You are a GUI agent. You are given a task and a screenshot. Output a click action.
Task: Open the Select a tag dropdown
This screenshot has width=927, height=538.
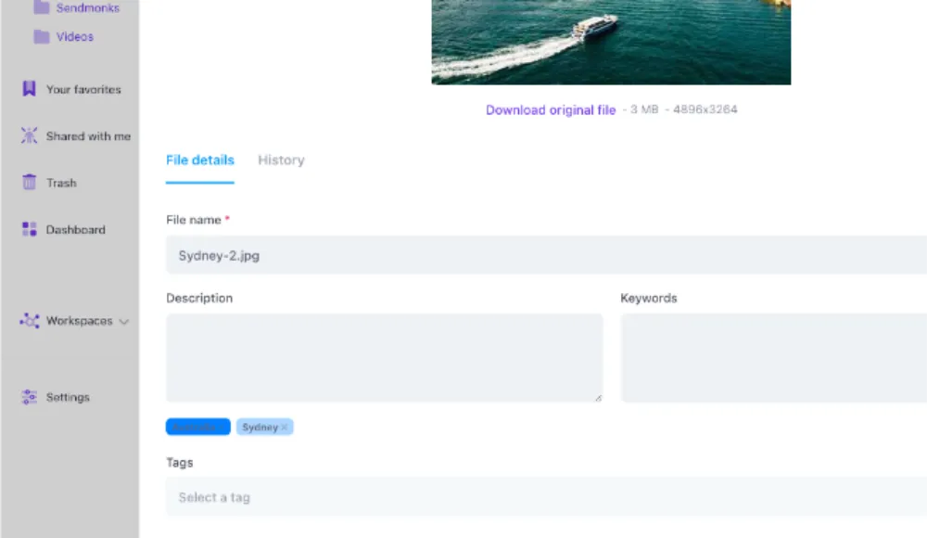pyautogui.click(x=546, y=496)
